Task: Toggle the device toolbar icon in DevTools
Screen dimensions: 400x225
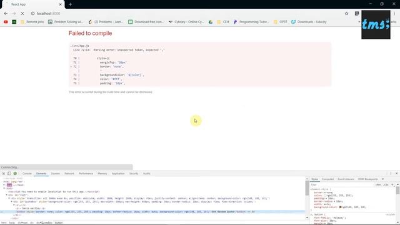Action: click(9, 174)
